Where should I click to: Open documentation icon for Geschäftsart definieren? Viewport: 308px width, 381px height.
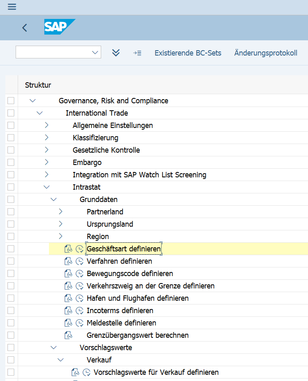pos(68,249)
